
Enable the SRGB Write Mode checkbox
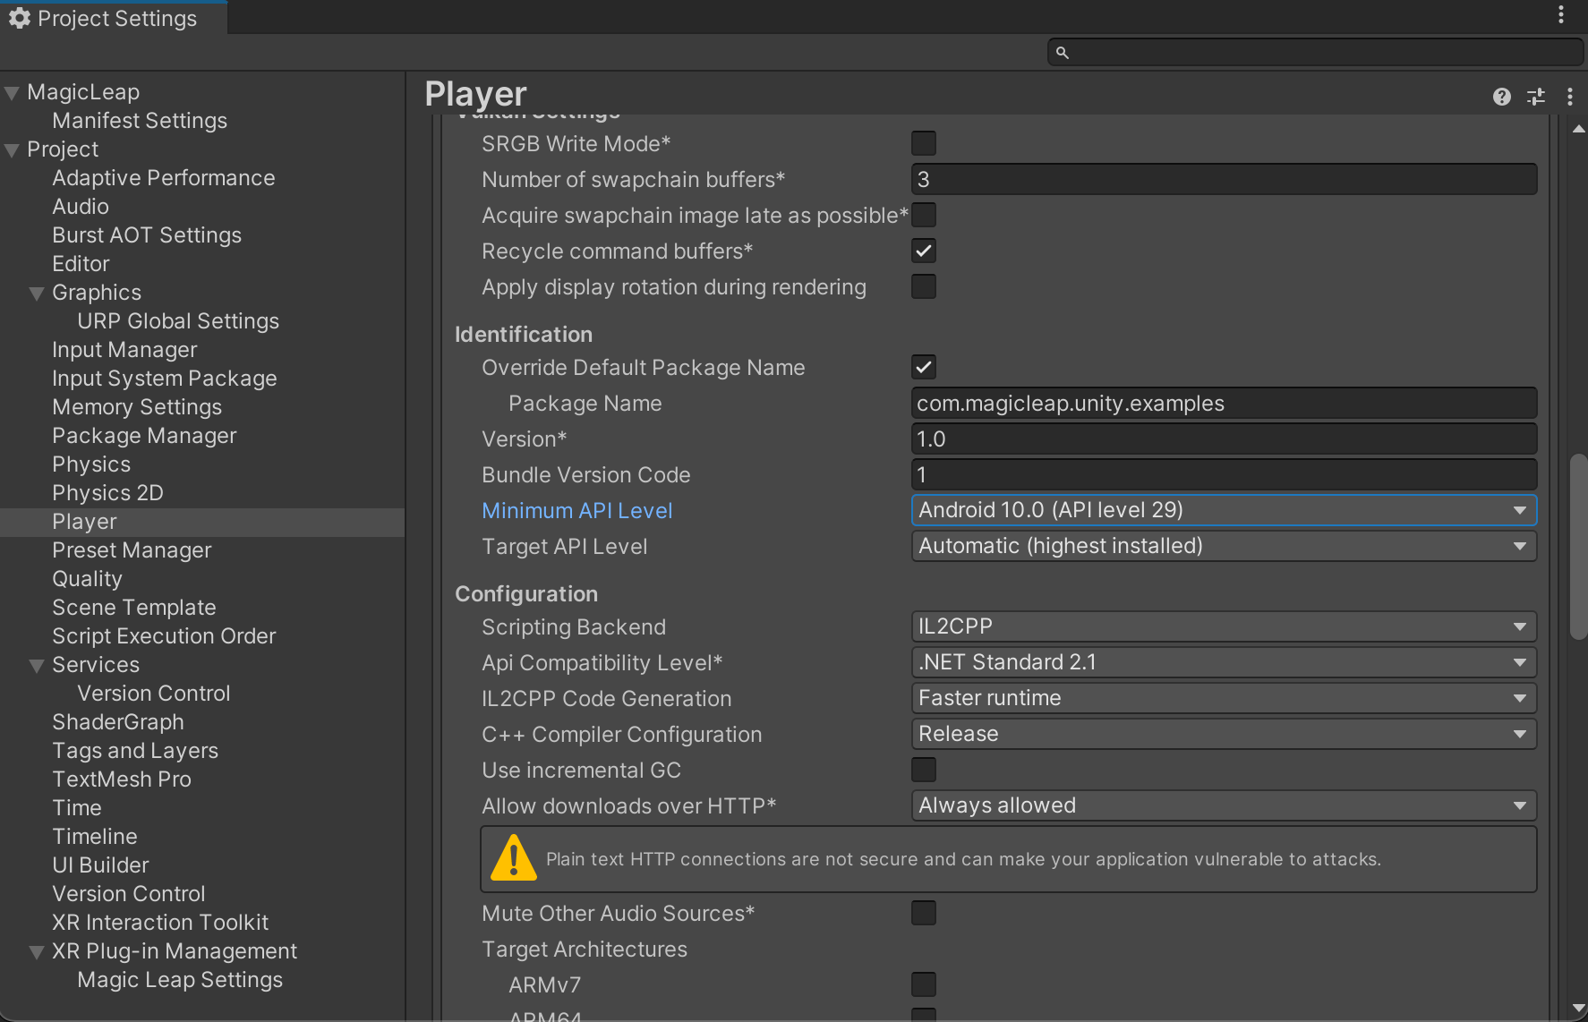[924, 143]
